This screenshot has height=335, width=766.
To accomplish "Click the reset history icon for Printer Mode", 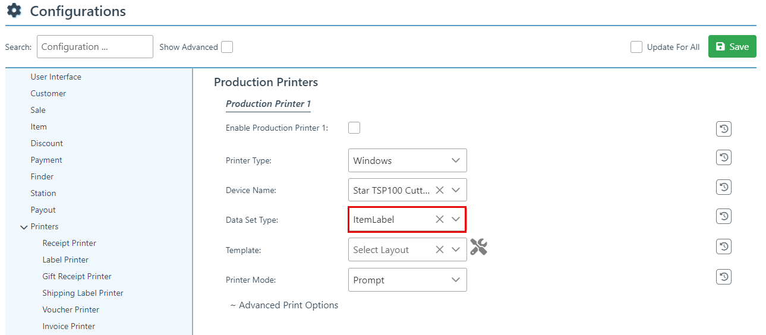I will tap(723, 277).
